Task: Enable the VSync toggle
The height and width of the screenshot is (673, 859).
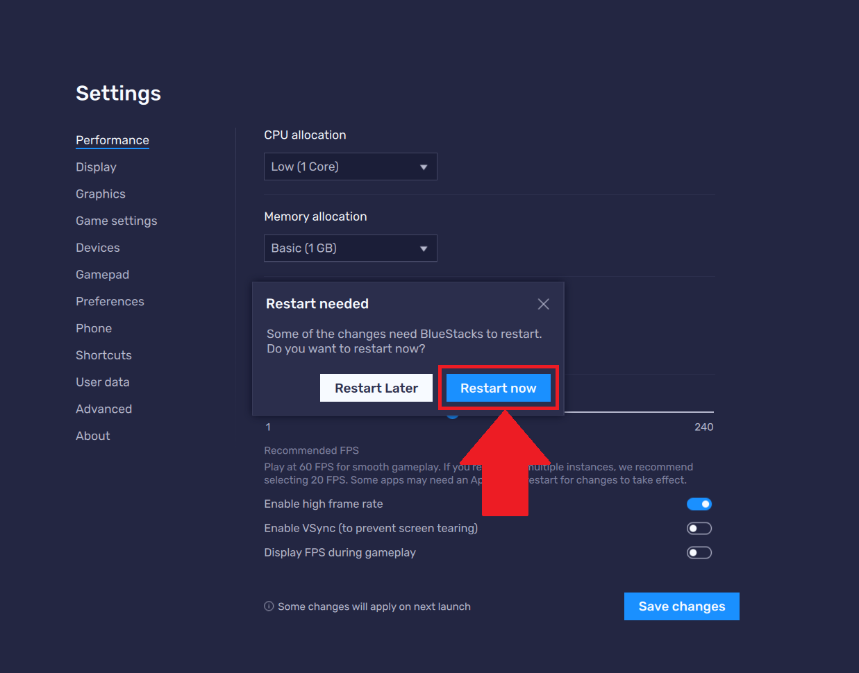Action: pyautogui.click(x=699, y=529)
